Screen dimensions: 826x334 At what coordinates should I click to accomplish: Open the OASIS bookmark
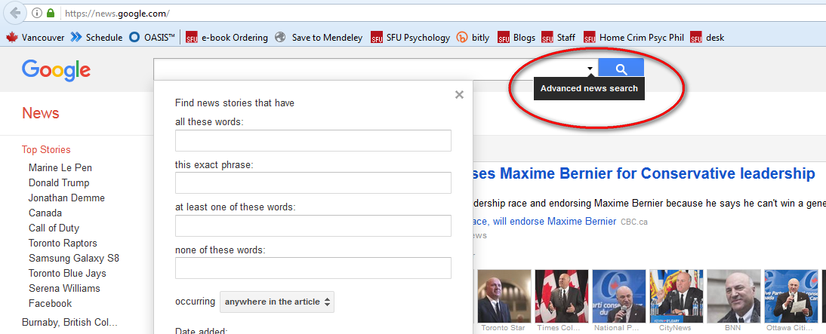point(153,38)
